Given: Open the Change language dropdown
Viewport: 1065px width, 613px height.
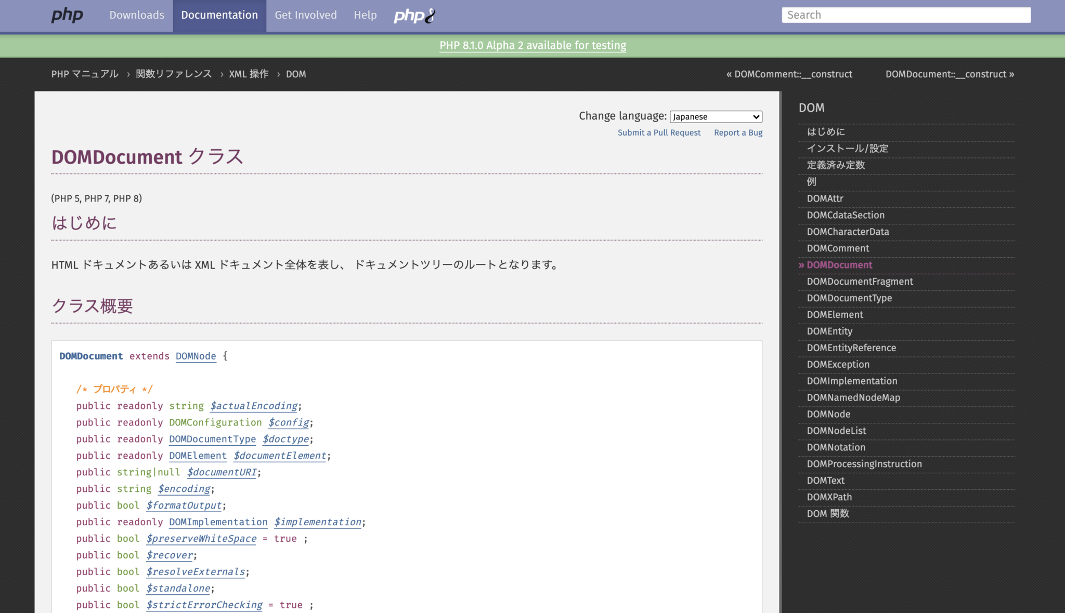Looking at the screenshot, I should (716, 116).
